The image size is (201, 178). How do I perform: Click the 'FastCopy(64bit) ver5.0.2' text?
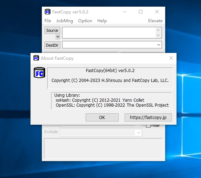click(x=110, y=71)
